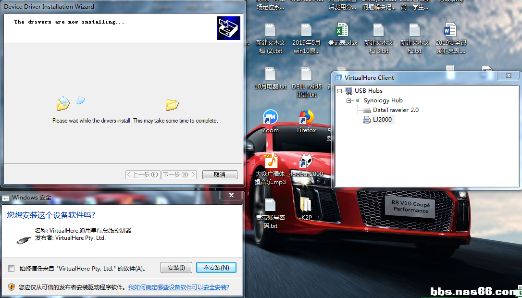
Task: Collapse the USB Hubs tree node
Action: tap(339, 91)
